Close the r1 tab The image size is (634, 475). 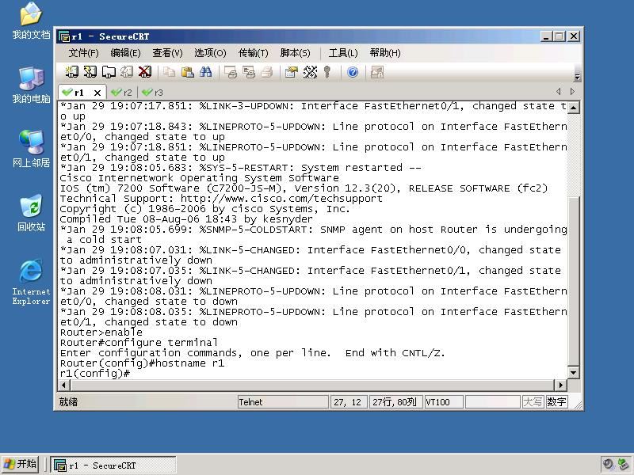pyautogui.click(x=97, y=93)
